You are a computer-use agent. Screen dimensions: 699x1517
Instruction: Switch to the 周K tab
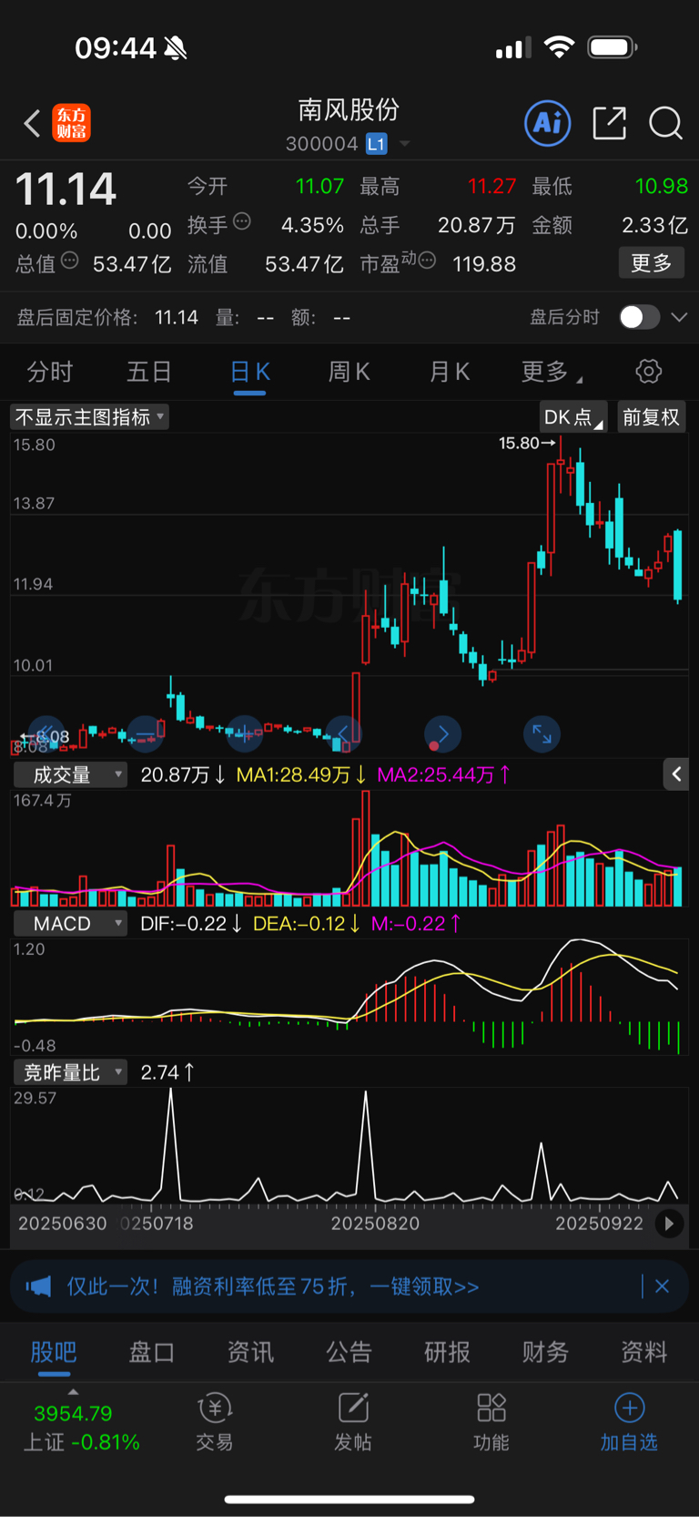click(349, 372)
